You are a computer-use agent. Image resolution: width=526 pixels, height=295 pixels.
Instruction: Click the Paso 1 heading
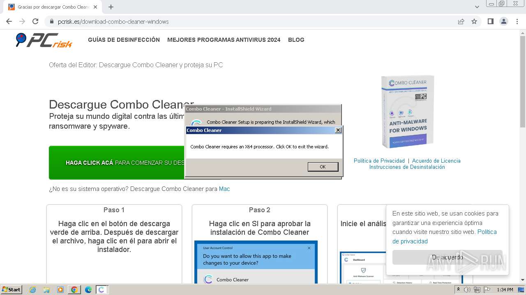114,210
